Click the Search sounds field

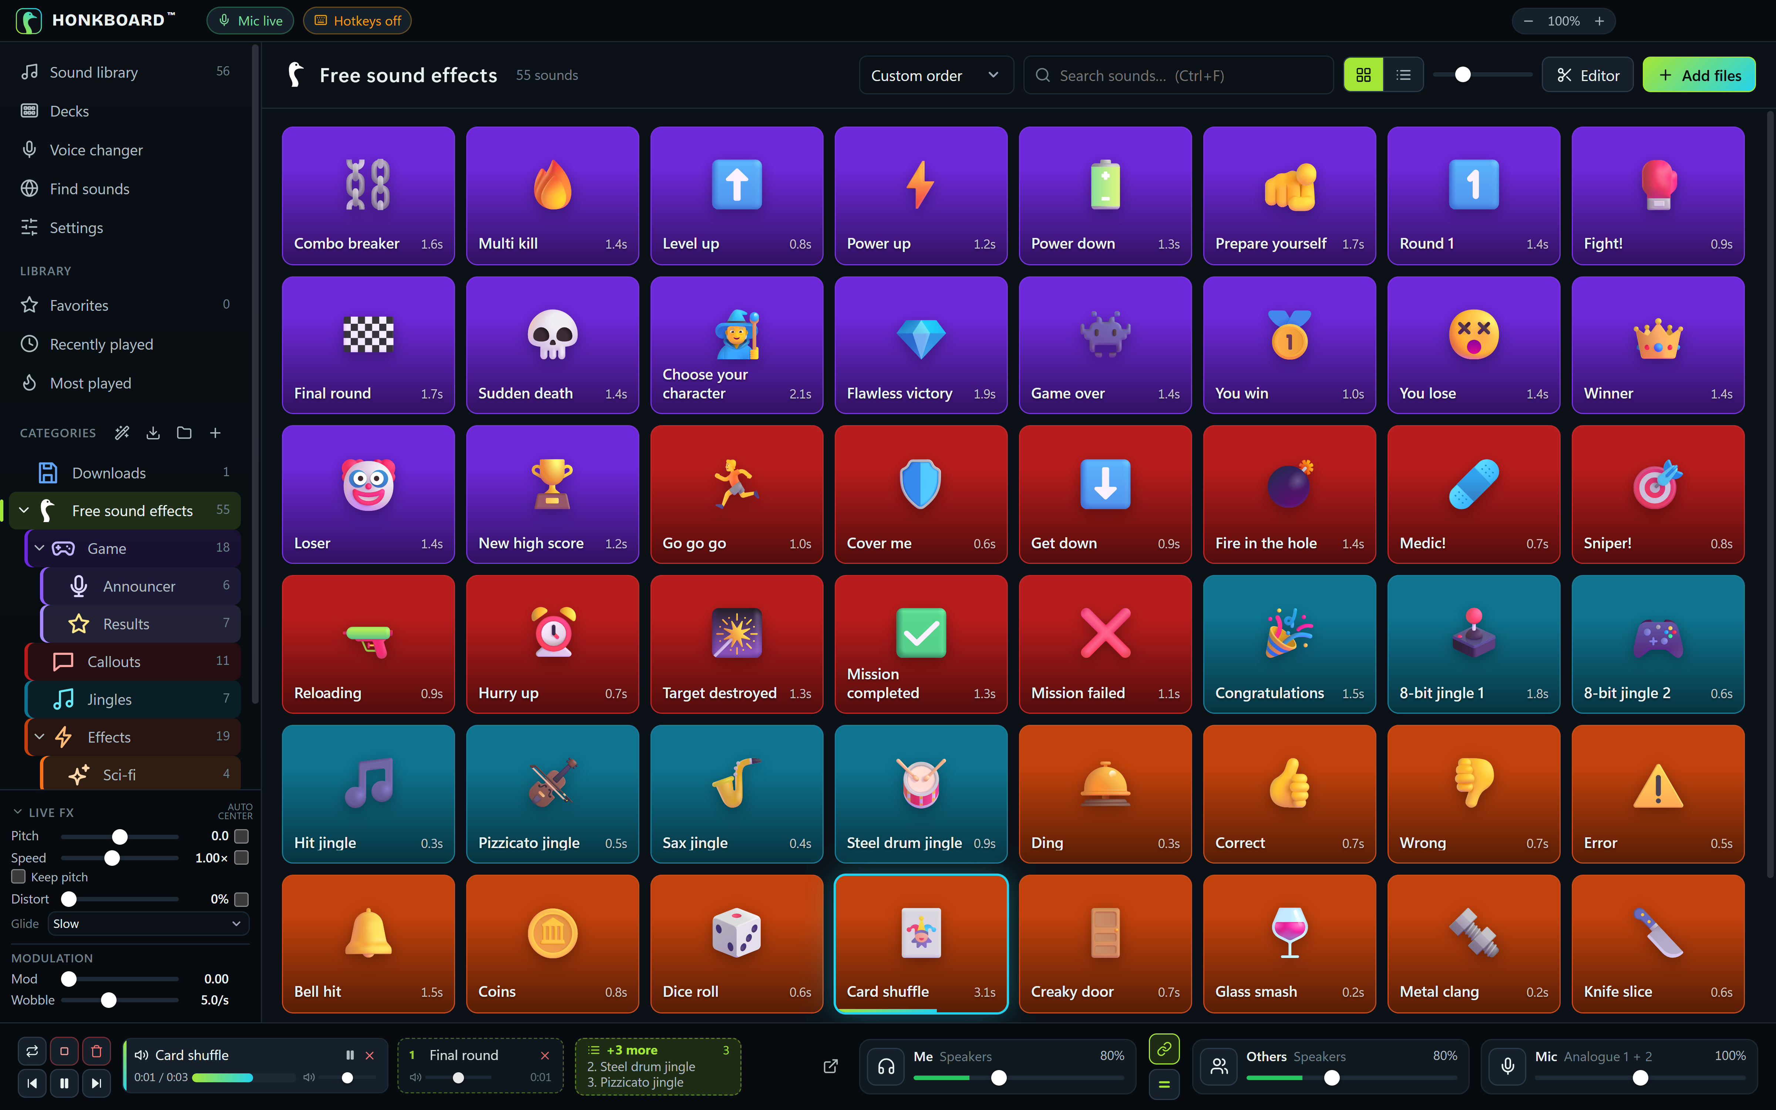1178,75
